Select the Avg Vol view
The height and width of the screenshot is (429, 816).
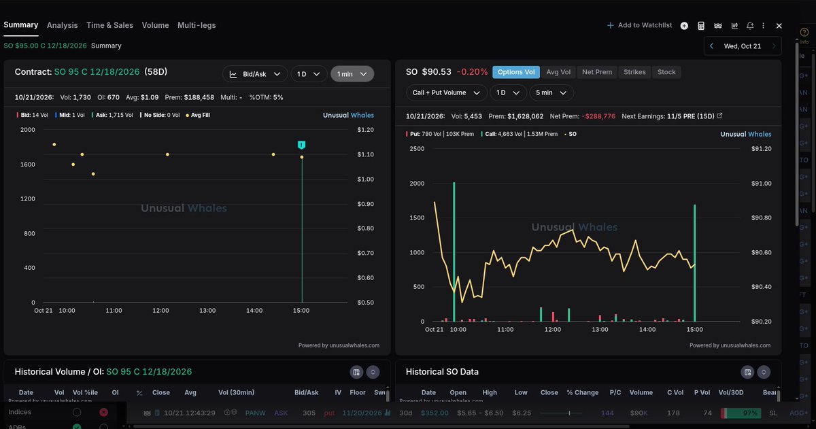558,72
